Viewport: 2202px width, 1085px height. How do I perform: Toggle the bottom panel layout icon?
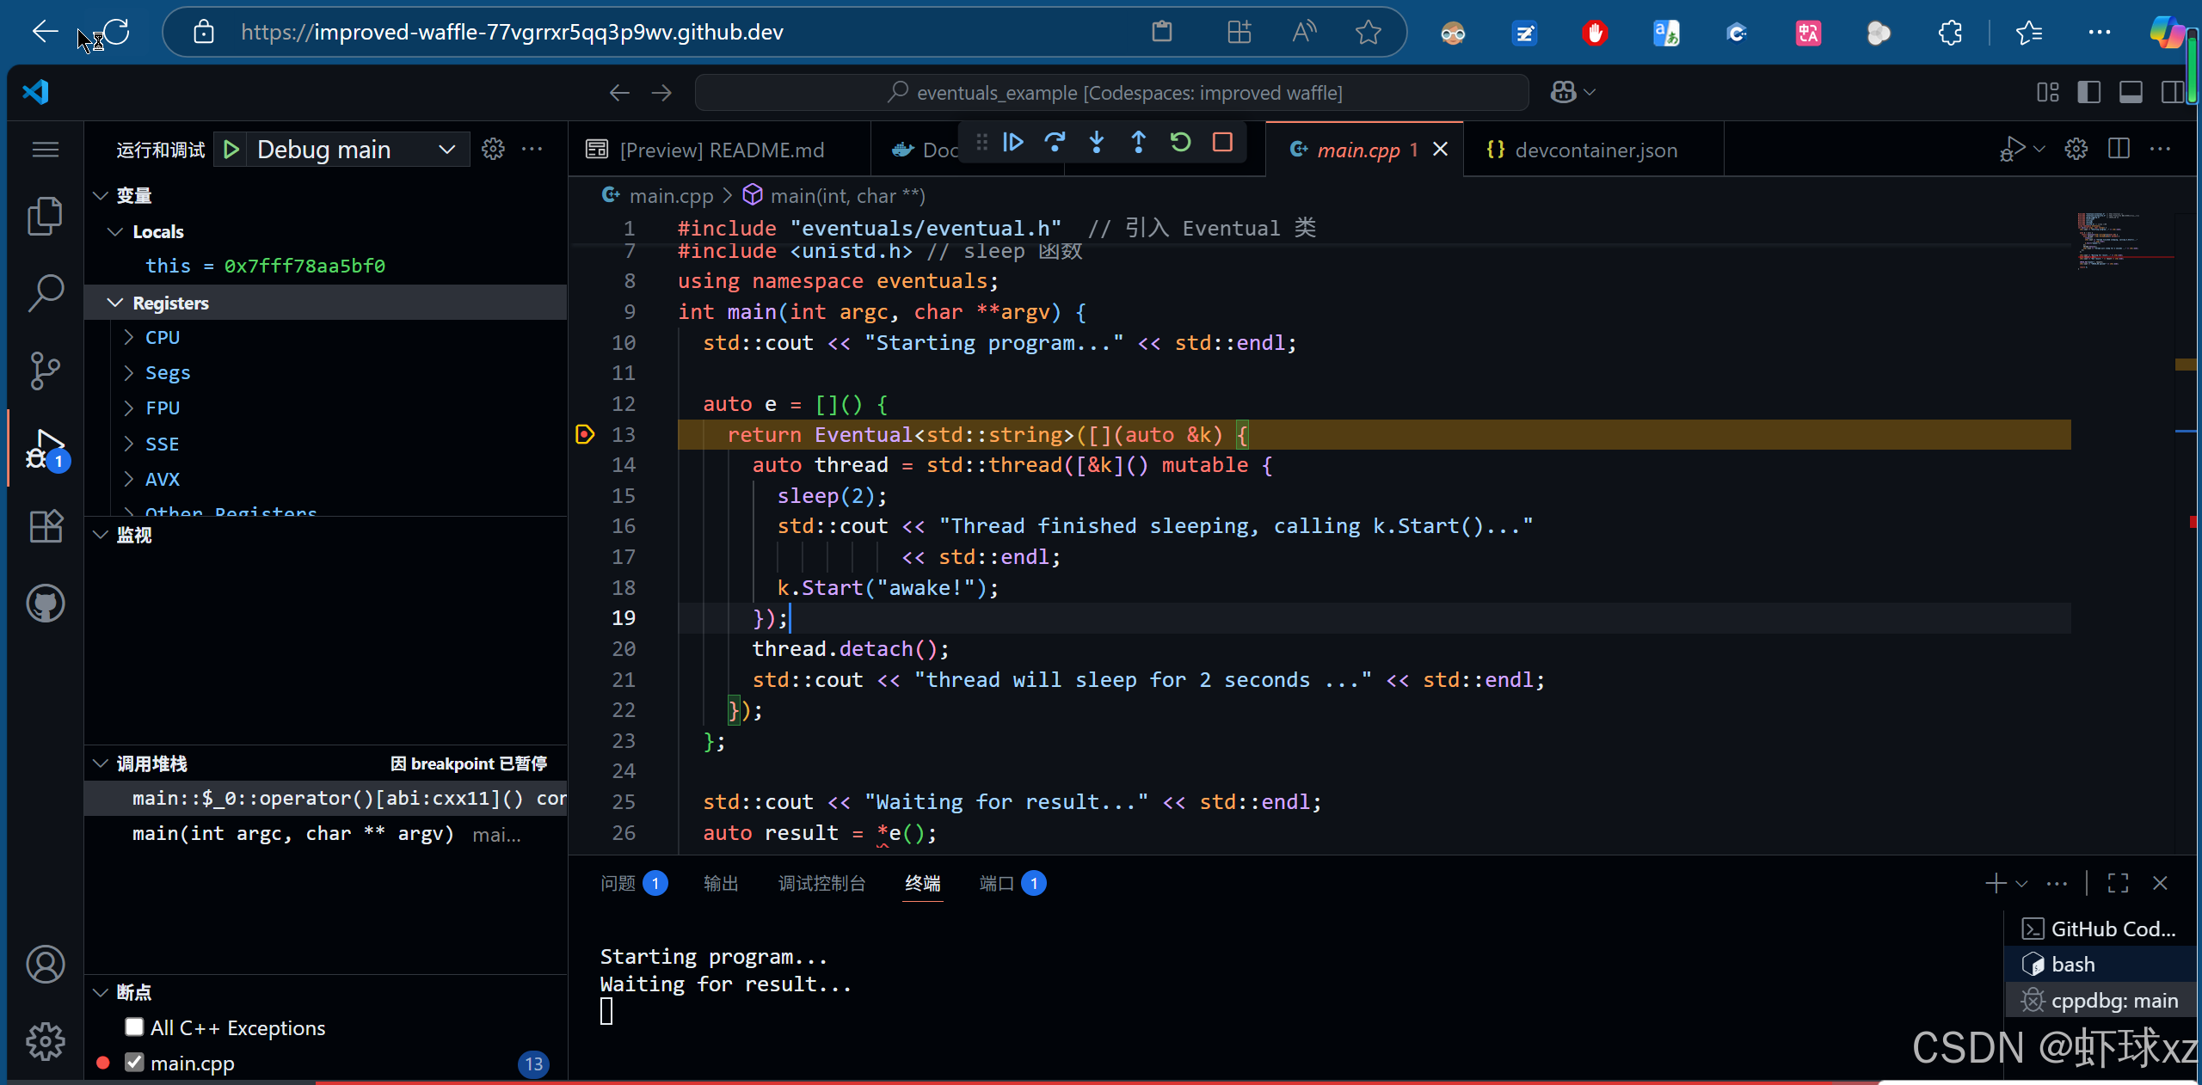[x=2131, y=92]
